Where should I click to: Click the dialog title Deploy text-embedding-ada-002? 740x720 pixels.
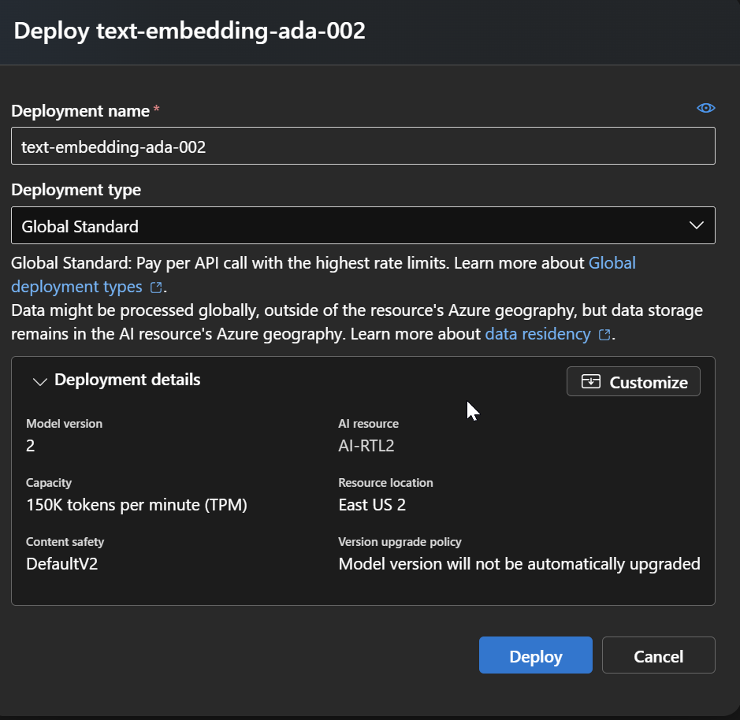pyautogui.click(x=189, y=32)
